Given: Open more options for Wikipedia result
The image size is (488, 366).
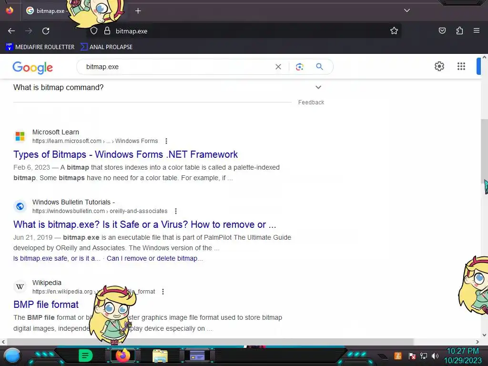Looking at the screenshot, I should click(x=163, y=292).
